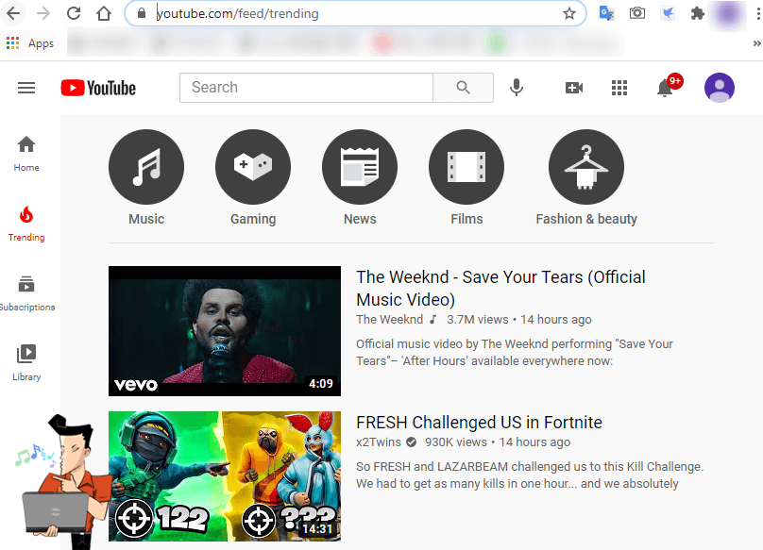This screenshot has height=550, width=763.
Task: Click the address bar URL youtube.com/feed/trending
Action: click(237, 13)
